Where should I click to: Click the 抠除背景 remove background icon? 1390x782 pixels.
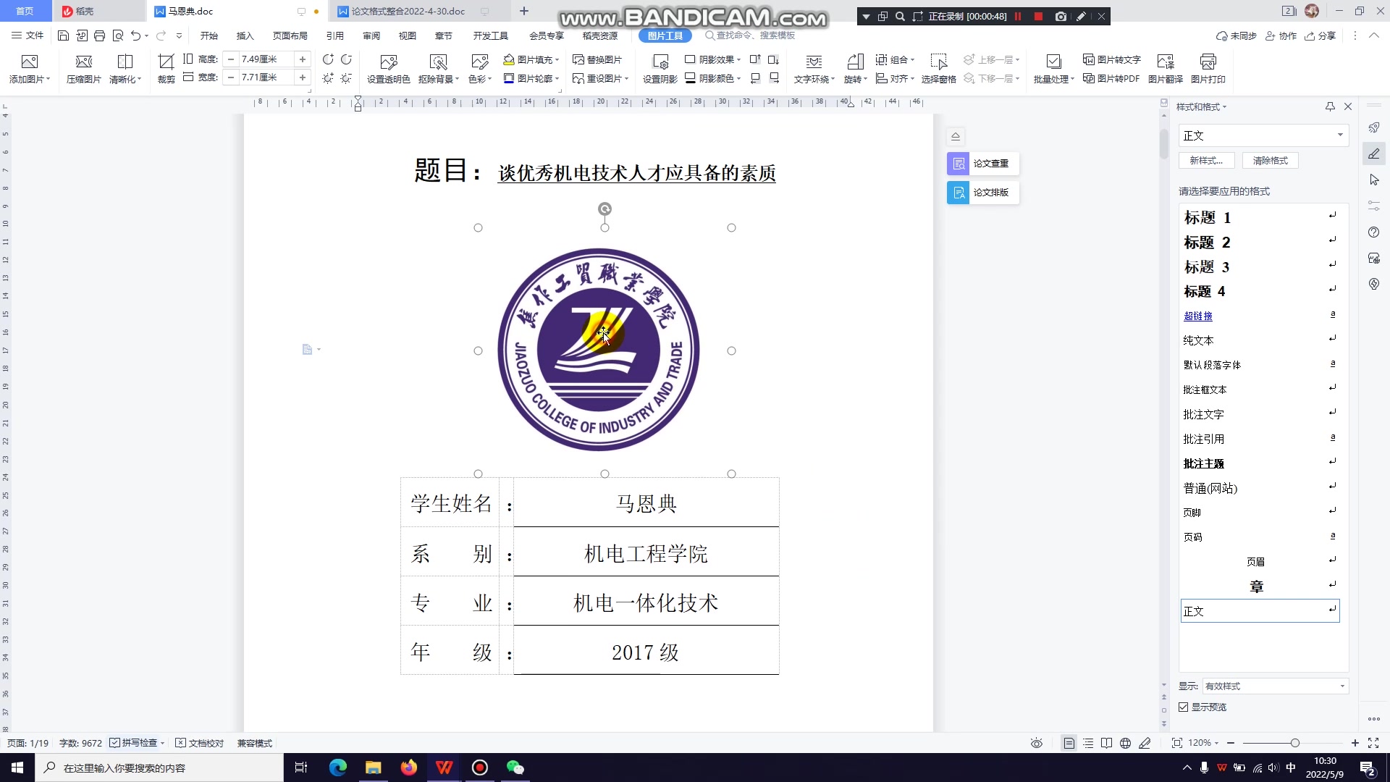pos(438,69)
